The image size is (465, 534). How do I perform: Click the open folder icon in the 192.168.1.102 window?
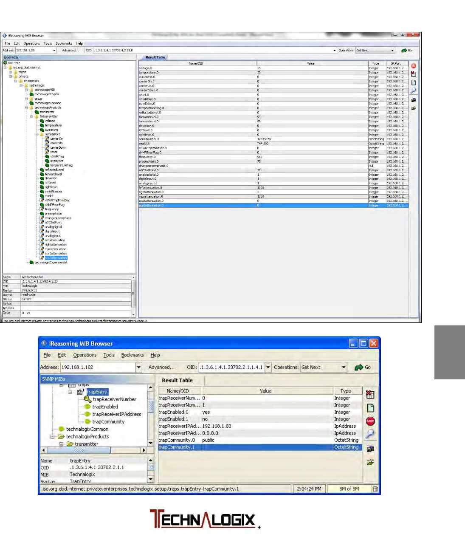point(370,462)
